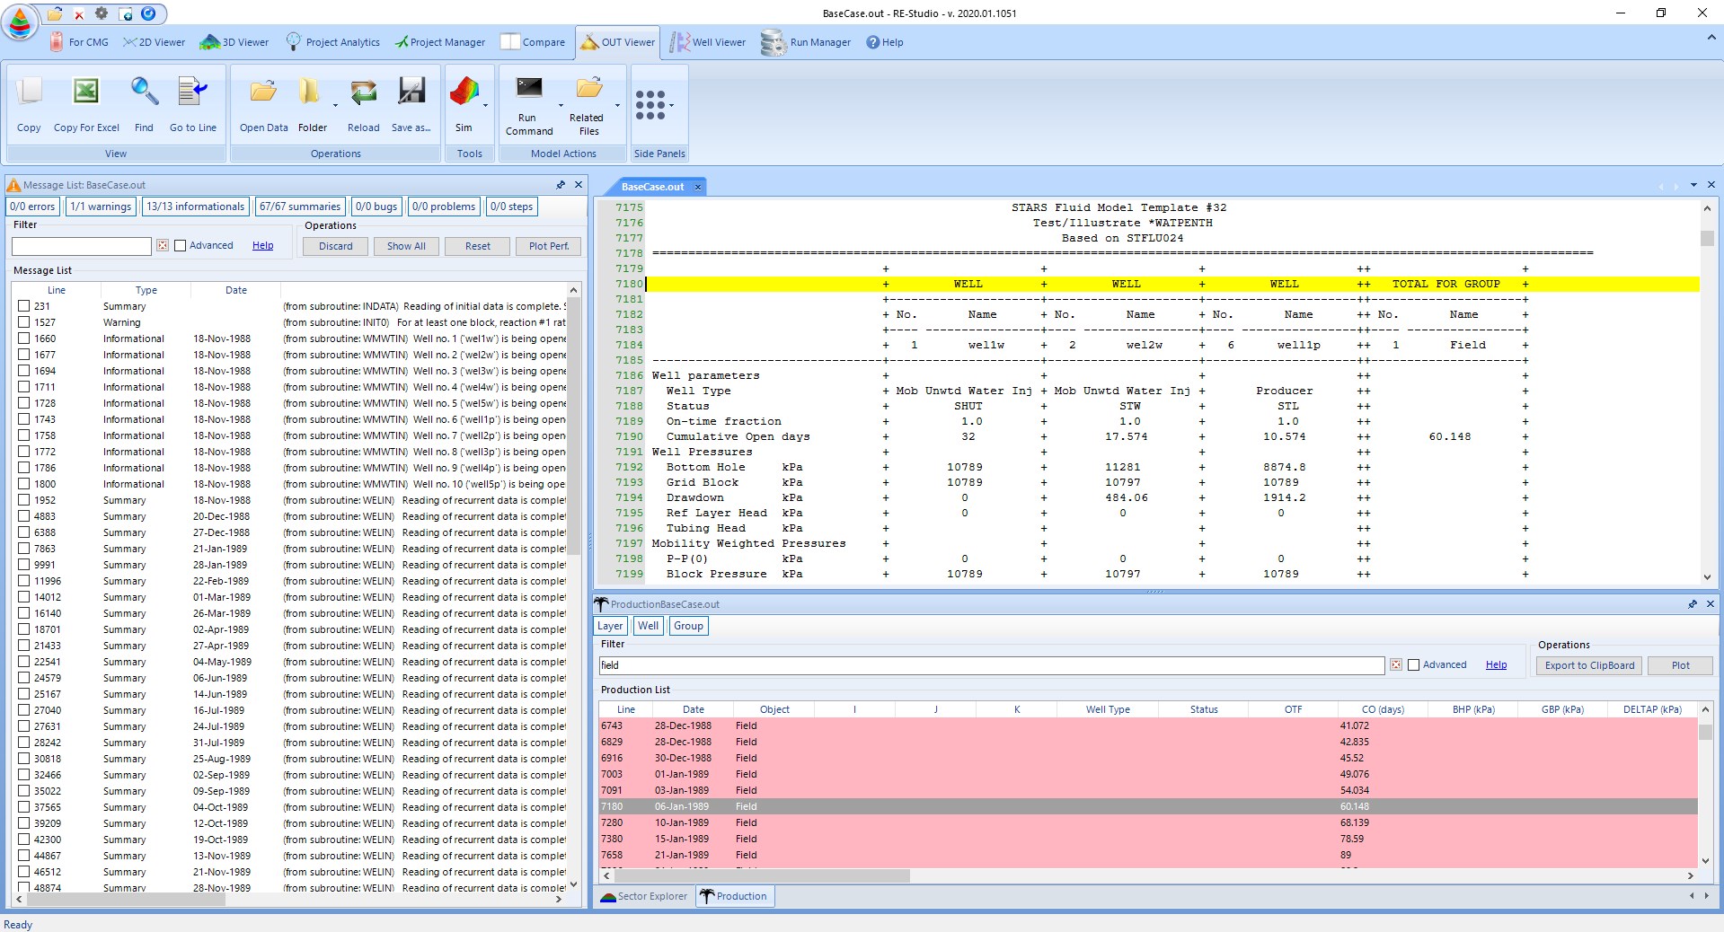Click the Save as floppy icon
Screen dimensions: 1724x932
pos(411,92)
